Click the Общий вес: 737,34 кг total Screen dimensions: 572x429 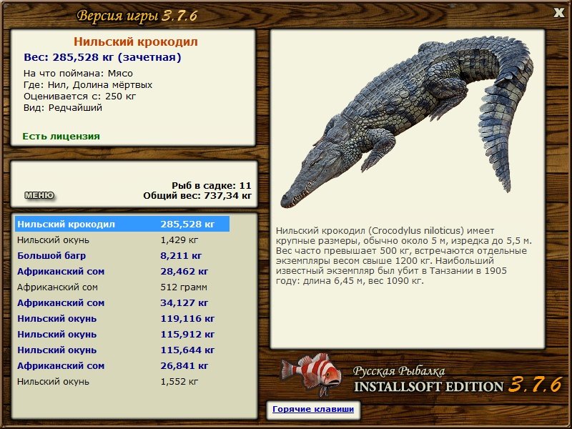197,195
